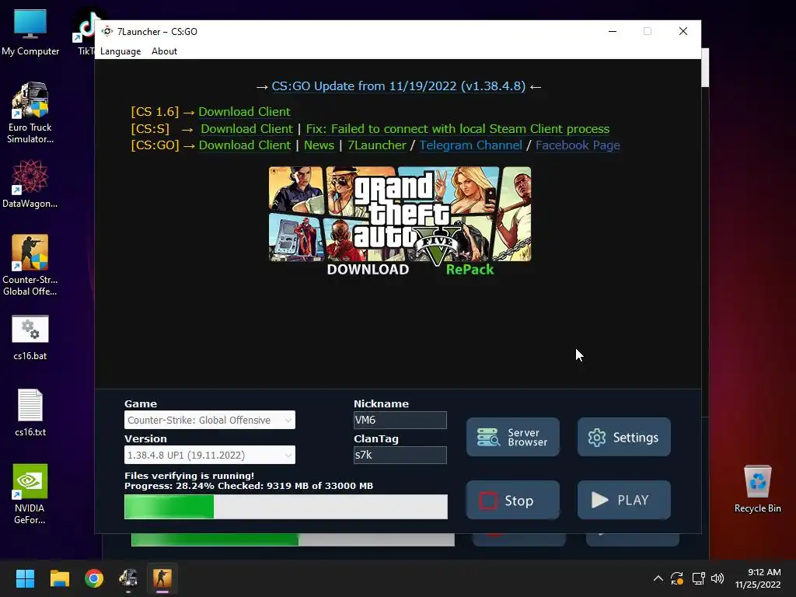Open the Language menu

coord(120,51)
